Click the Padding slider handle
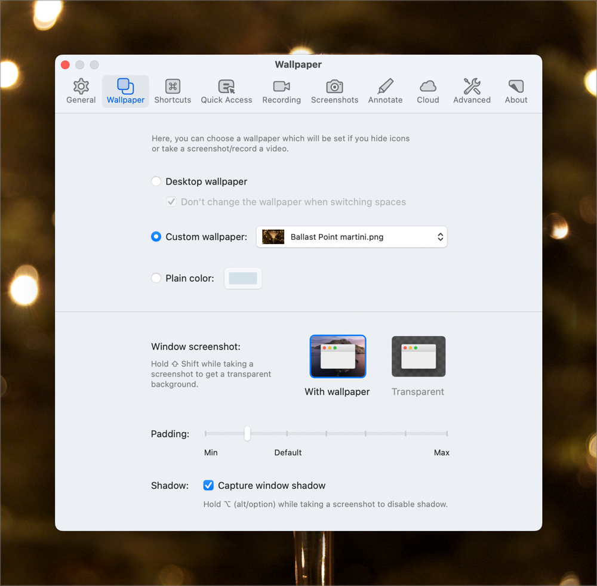Screen dimensions: 597x586 click(247, 434)
